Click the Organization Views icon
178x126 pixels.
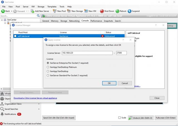2,104
